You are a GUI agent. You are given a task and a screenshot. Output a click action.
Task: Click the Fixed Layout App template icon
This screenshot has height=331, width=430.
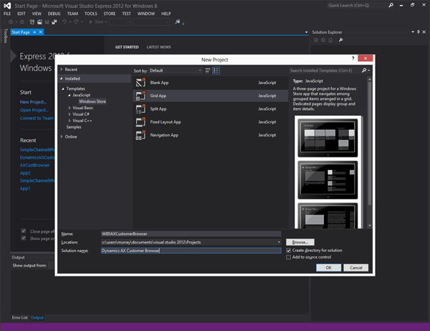pos(140,121)
